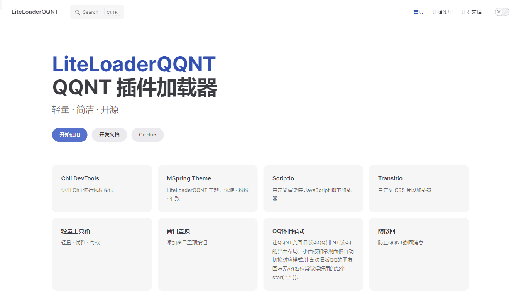
Task: Open the 开发文档 navigation menu item
Action: (x=471, y=12)
